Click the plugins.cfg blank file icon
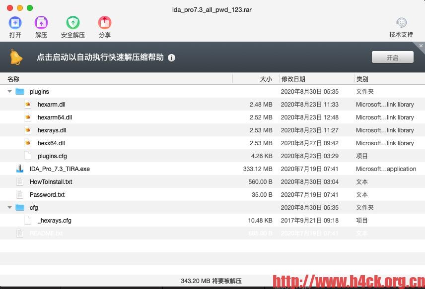Screen dimensions: 425x289 pos(28,156)
